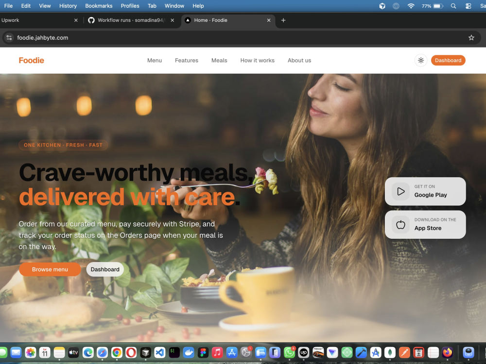The width and height of the screenshot is (486, 364).
Task: Click the Apple logo icon in the App Store card
Action: point(400,225)
